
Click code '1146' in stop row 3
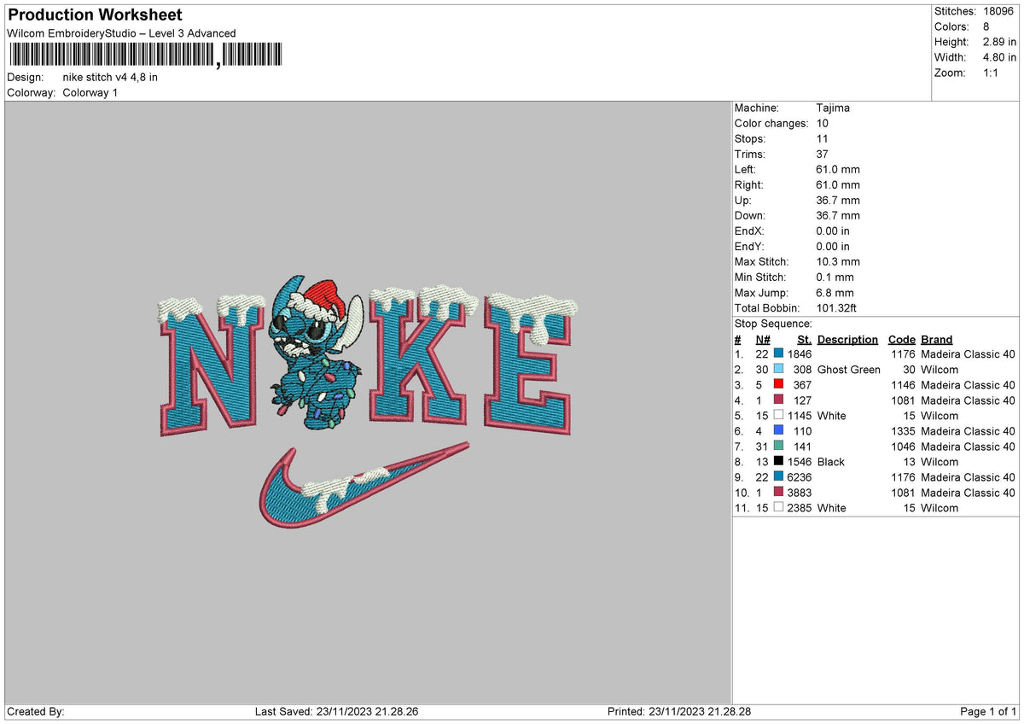click(x=903, y=385)
